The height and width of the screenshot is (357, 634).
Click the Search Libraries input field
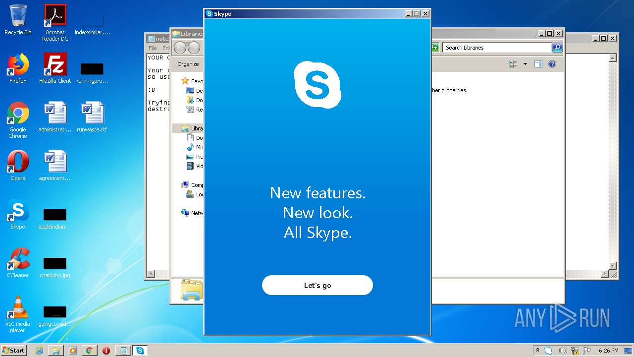click(x=497, y=48)
